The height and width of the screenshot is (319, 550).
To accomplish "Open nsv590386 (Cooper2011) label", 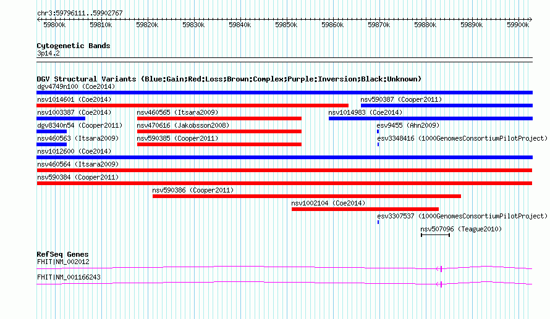I will point(193,190).
